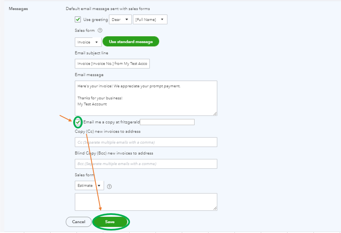Image resolution: width=341 pixels, height=233 pixels.
Task: Expand the Invoice sales form dropdown
Action: click(88, 42)
